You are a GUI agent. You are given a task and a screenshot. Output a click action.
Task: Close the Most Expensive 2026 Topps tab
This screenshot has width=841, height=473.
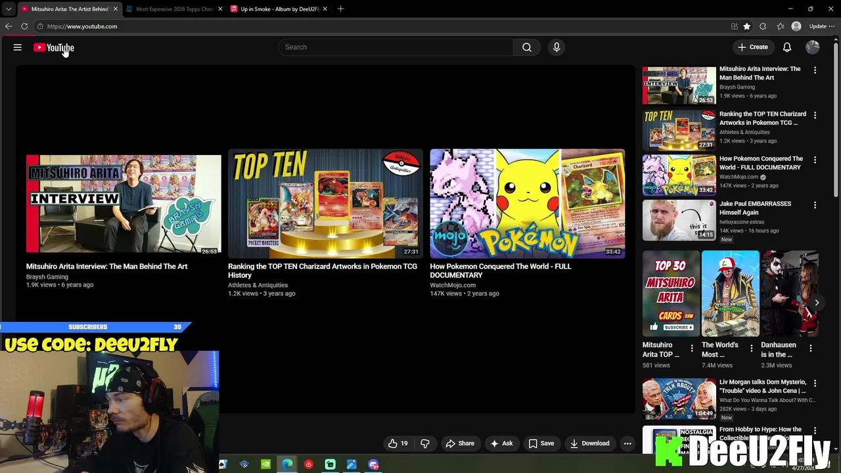pyautogui.click(x=220, y=9)
